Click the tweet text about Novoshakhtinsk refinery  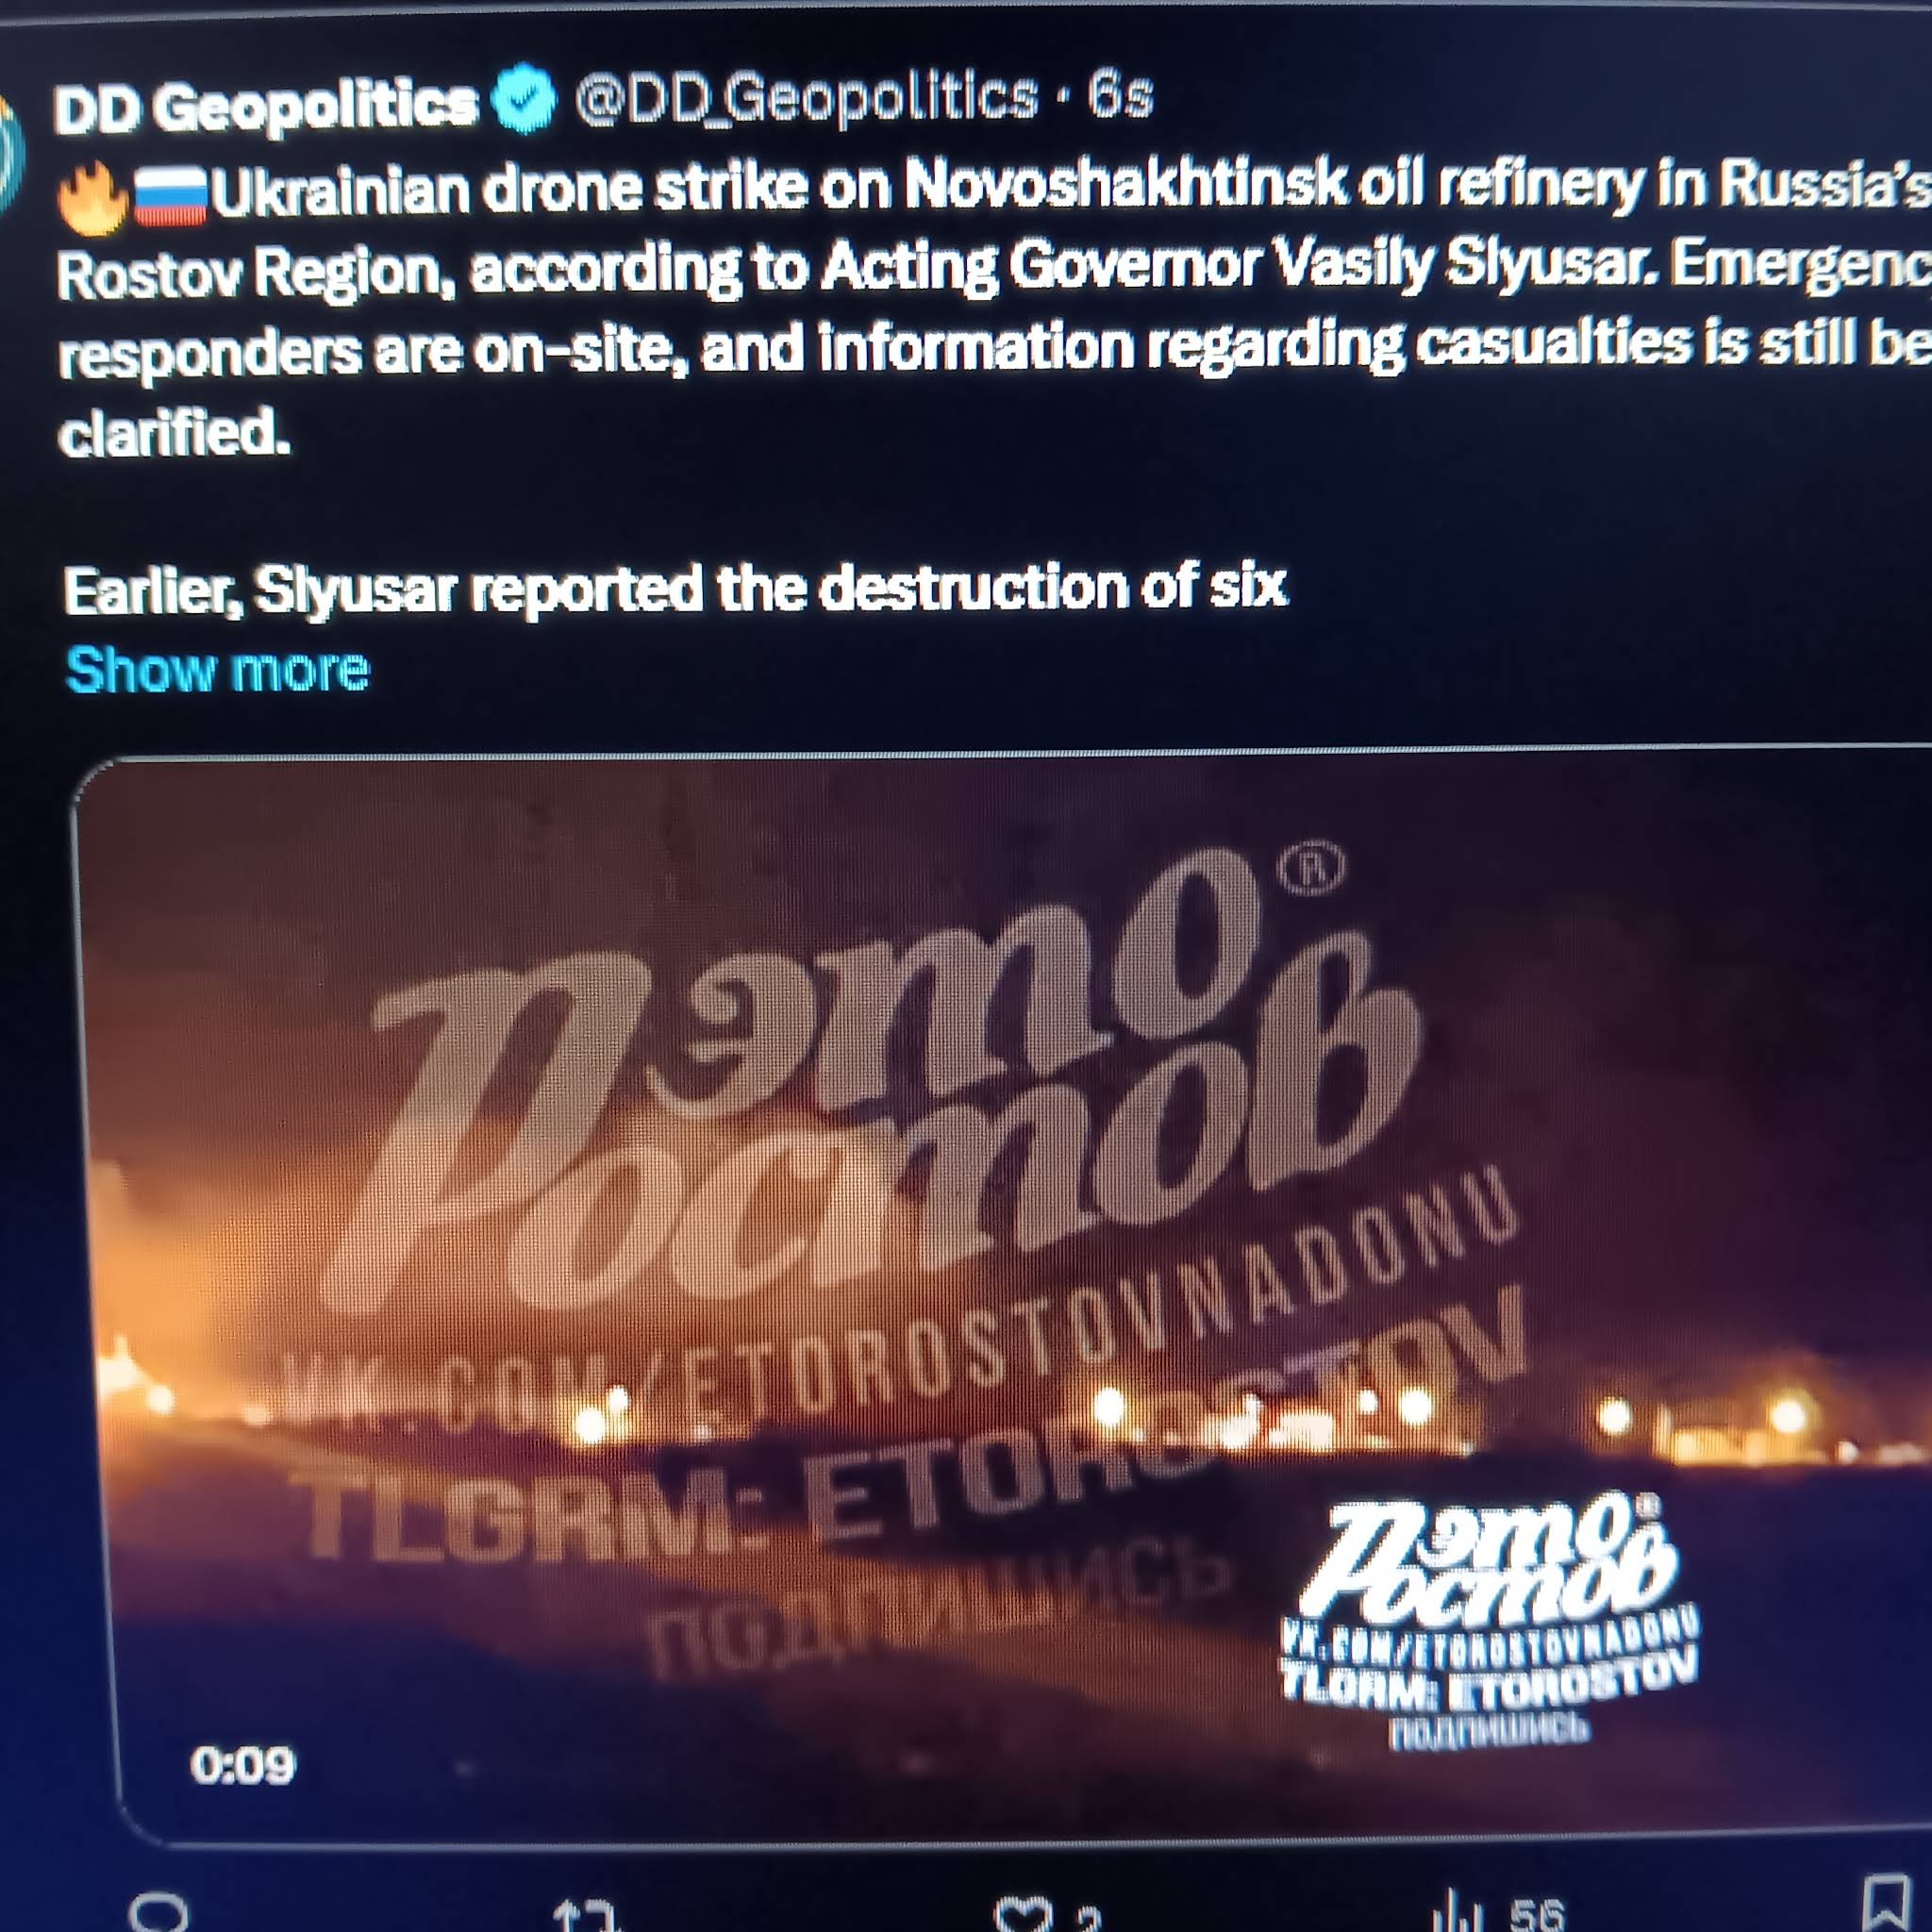tap(995, 310)
